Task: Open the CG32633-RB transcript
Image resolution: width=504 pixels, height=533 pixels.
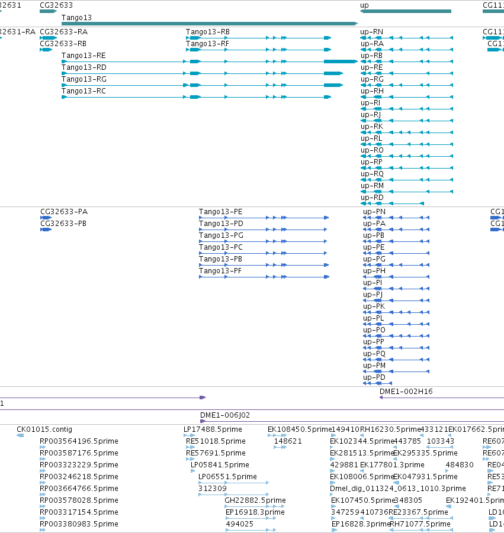Action: click(63, 44)
